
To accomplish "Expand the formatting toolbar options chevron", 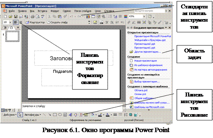I will (x=89, y=22).
